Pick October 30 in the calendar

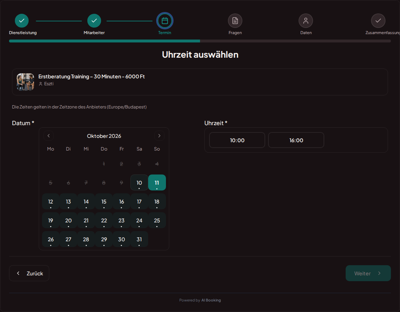pos(121,239)
